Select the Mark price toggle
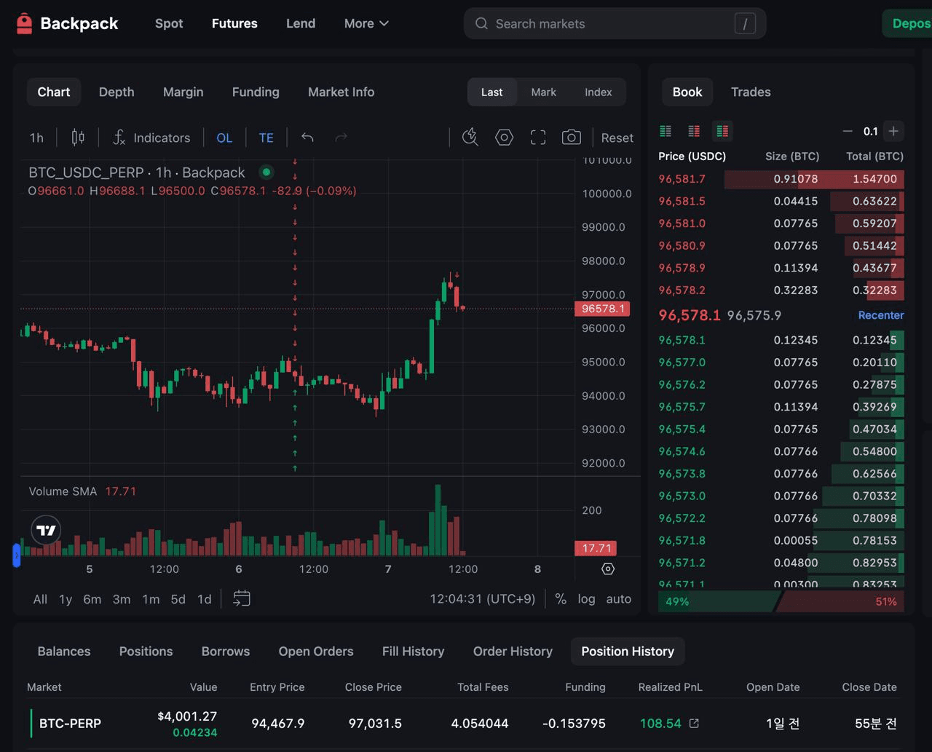Viewport: 932px width, 752px height. click(x=543, y=92)
